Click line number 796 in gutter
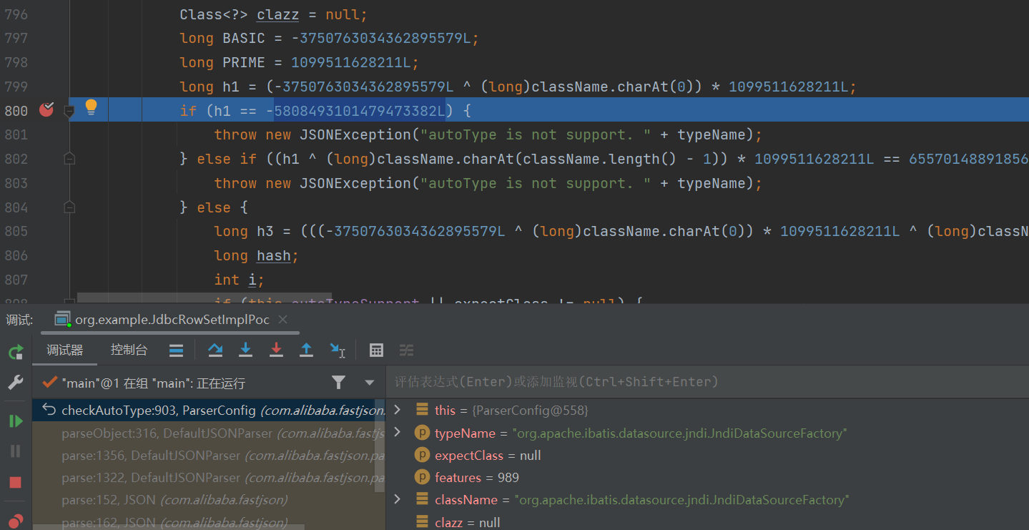 pos(16,14)
